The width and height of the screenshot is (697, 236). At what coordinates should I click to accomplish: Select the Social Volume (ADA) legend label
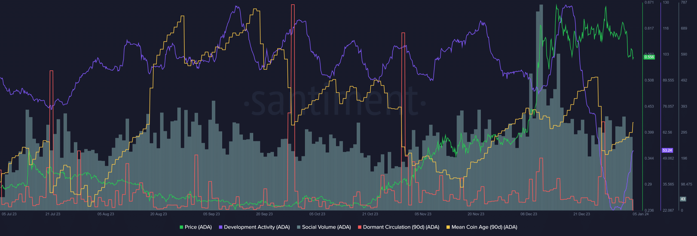click(x=326, y=227)
